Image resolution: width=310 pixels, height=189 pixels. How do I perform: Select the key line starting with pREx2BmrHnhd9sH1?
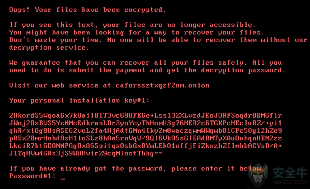[x=146, y=138]
